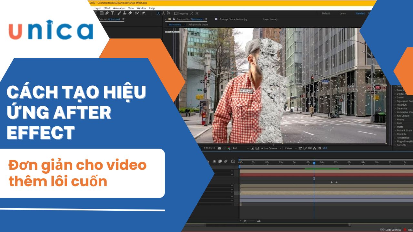Image resolution: width=413 pixels, height=232 pixels.
Task: Switch to the Learn workspace
Action: point(343,14)
